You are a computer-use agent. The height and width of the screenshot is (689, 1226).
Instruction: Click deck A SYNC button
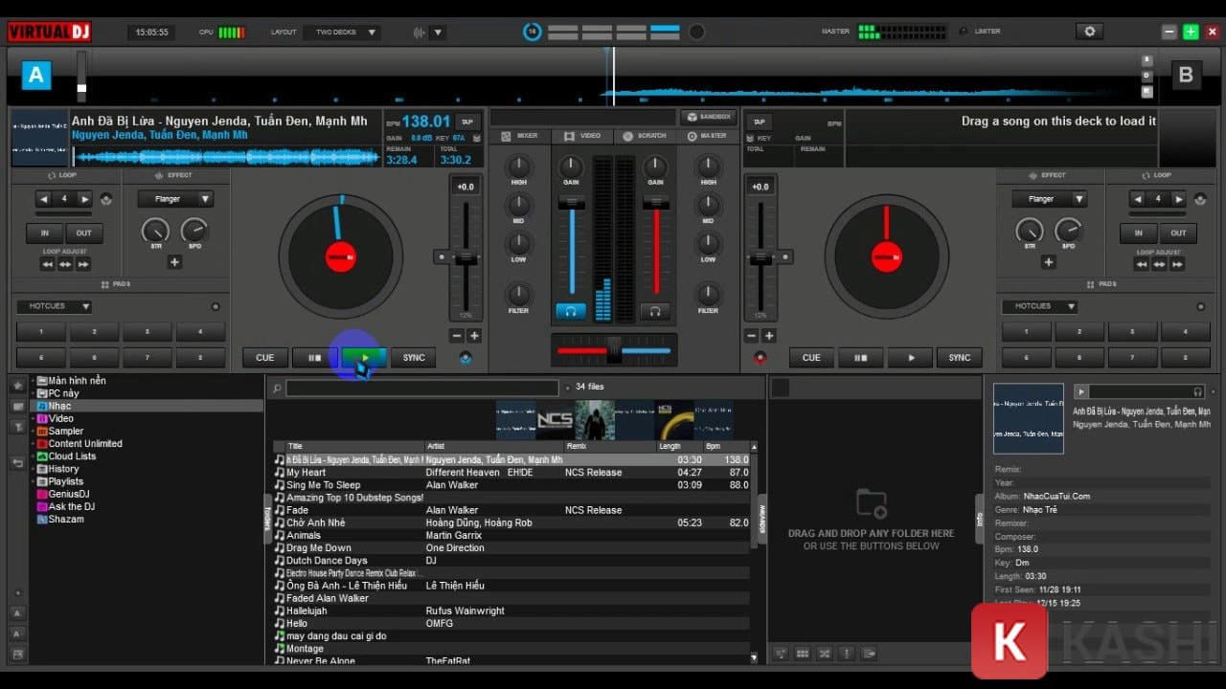pos(414,358)
